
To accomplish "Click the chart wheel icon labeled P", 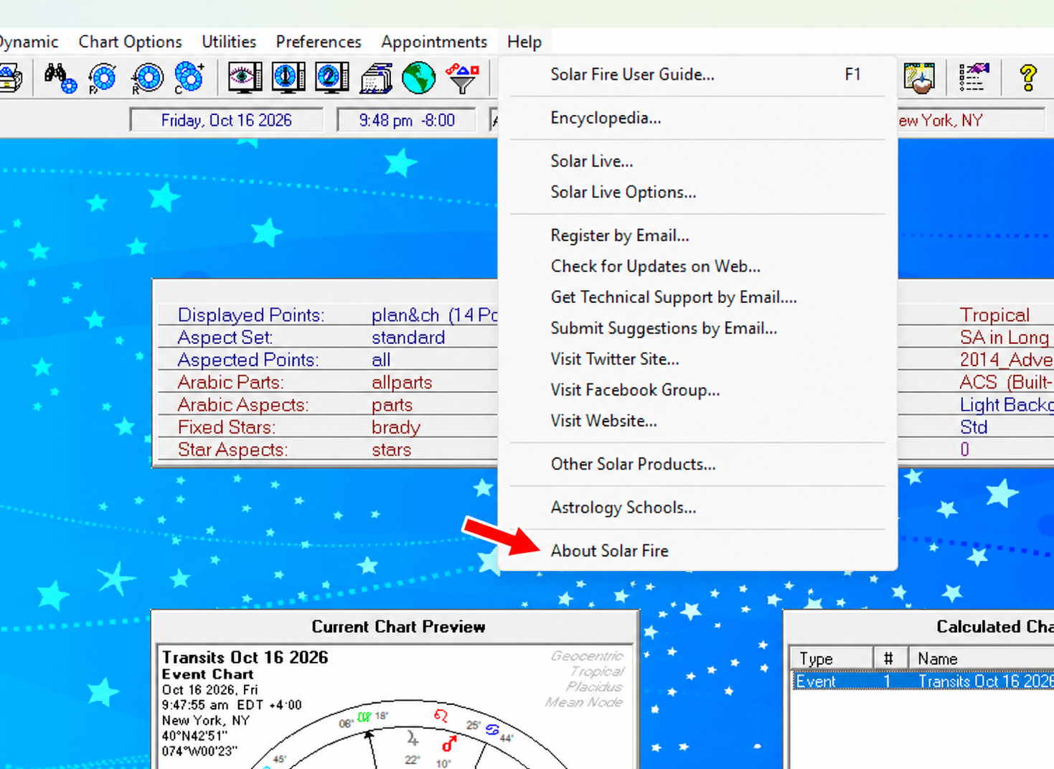I will coord(103,78).
